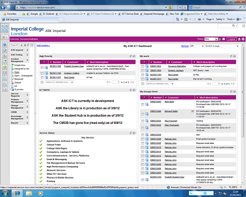Image resolution: width=246 pixels, height=197 pixels.
Task: Open the Safety menu in IE toolbar
Action: click(221, 19)
